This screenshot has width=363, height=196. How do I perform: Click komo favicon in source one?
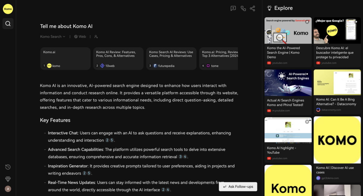[49, 66]
